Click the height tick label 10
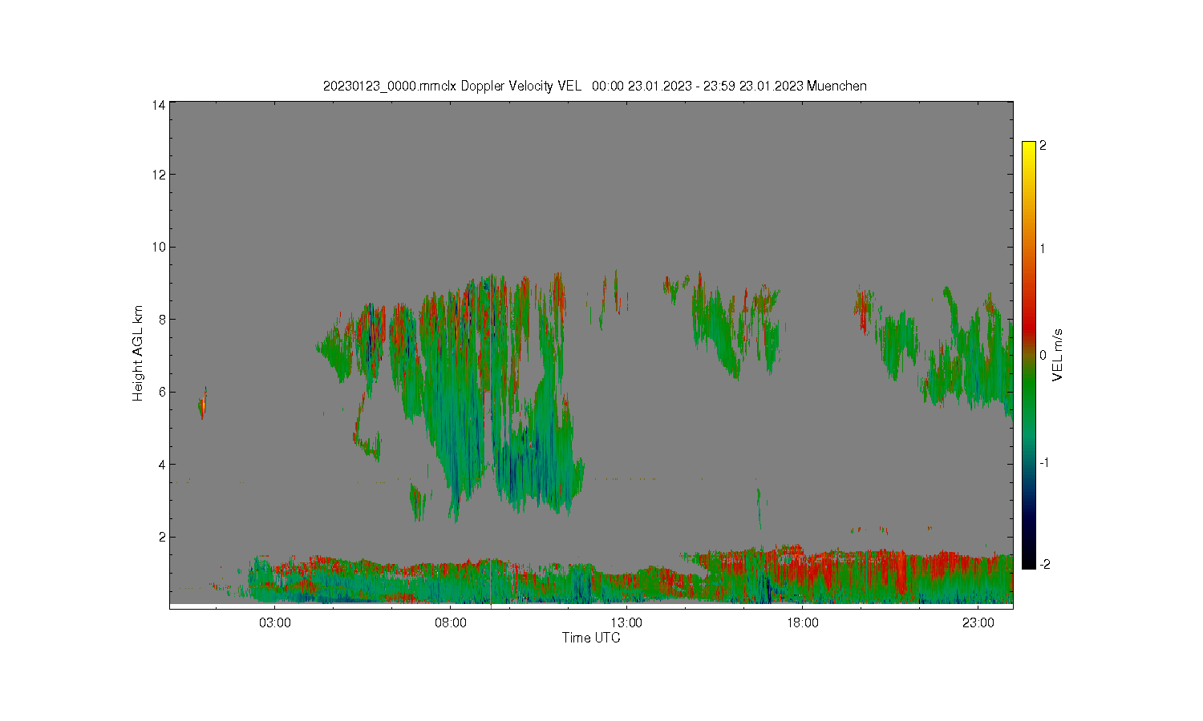The height and width of the screenshot is (721, 1203). [x=159, y=247]
